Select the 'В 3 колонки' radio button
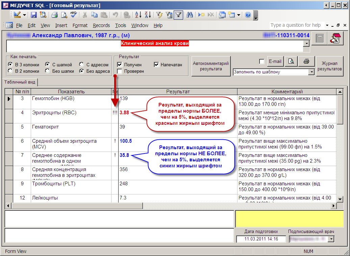Image resolution: width=350 pixels, height=256 pixels. point(10,64)
